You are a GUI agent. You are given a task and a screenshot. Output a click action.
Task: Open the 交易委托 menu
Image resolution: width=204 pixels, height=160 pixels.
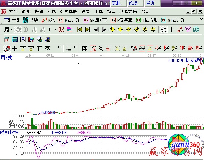pos(128,12)
